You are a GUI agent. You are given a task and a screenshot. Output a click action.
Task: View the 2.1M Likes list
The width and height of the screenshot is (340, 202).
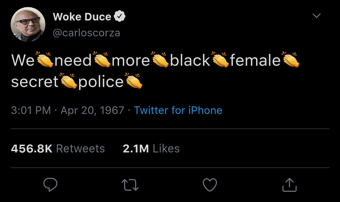[x=151, y=149]
